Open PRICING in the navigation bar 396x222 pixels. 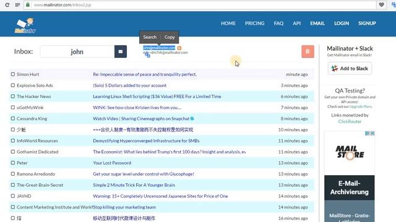click(254, 23)
